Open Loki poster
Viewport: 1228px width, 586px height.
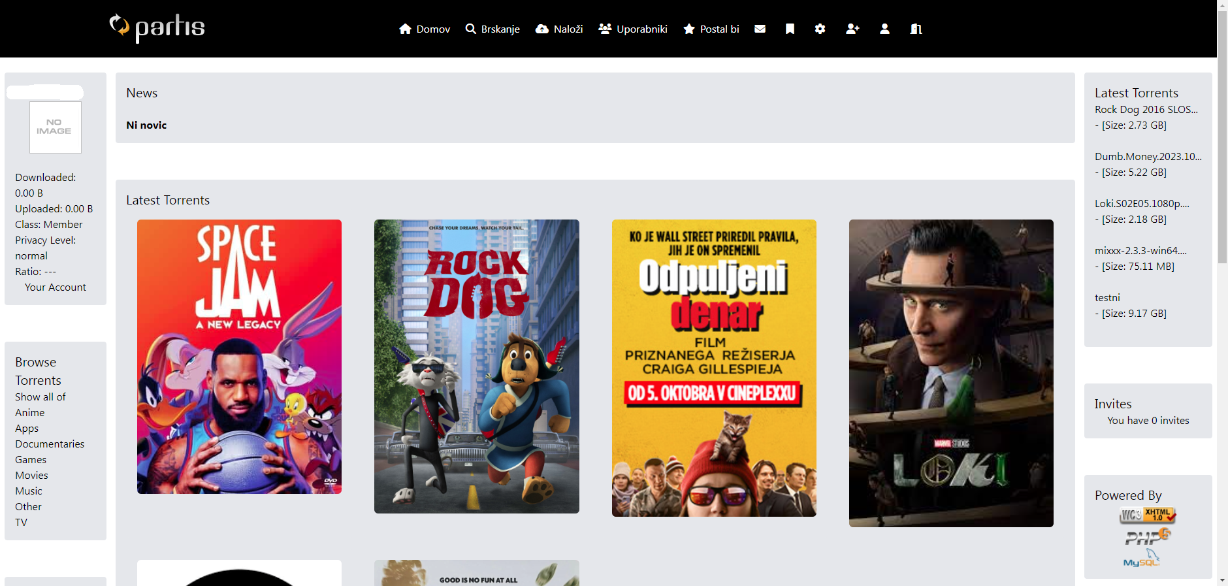(951, 373)
